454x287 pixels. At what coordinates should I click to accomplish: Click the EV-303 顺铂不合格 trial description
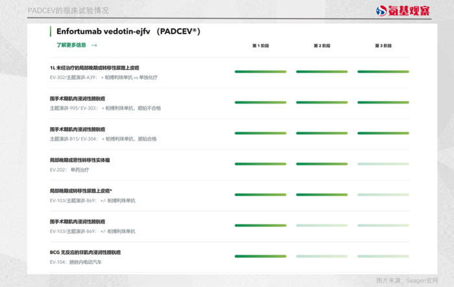click(x=105, y=108)
